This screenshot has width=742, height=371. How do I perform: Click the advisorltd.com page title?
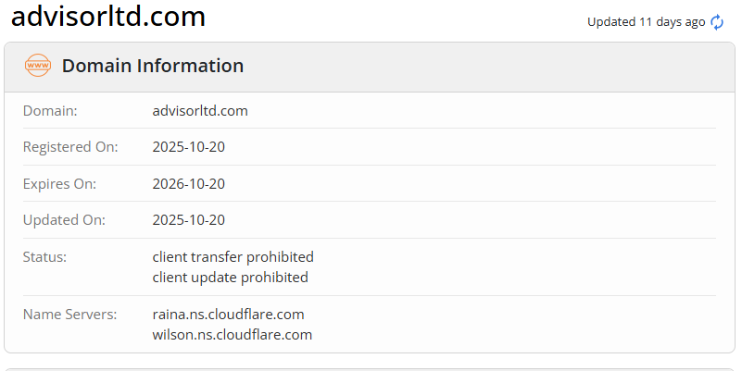click(108, 17)
